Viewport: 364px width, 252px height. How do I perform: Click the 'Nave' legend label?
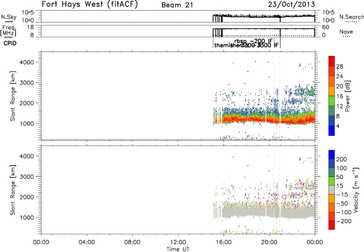point(346,31)
